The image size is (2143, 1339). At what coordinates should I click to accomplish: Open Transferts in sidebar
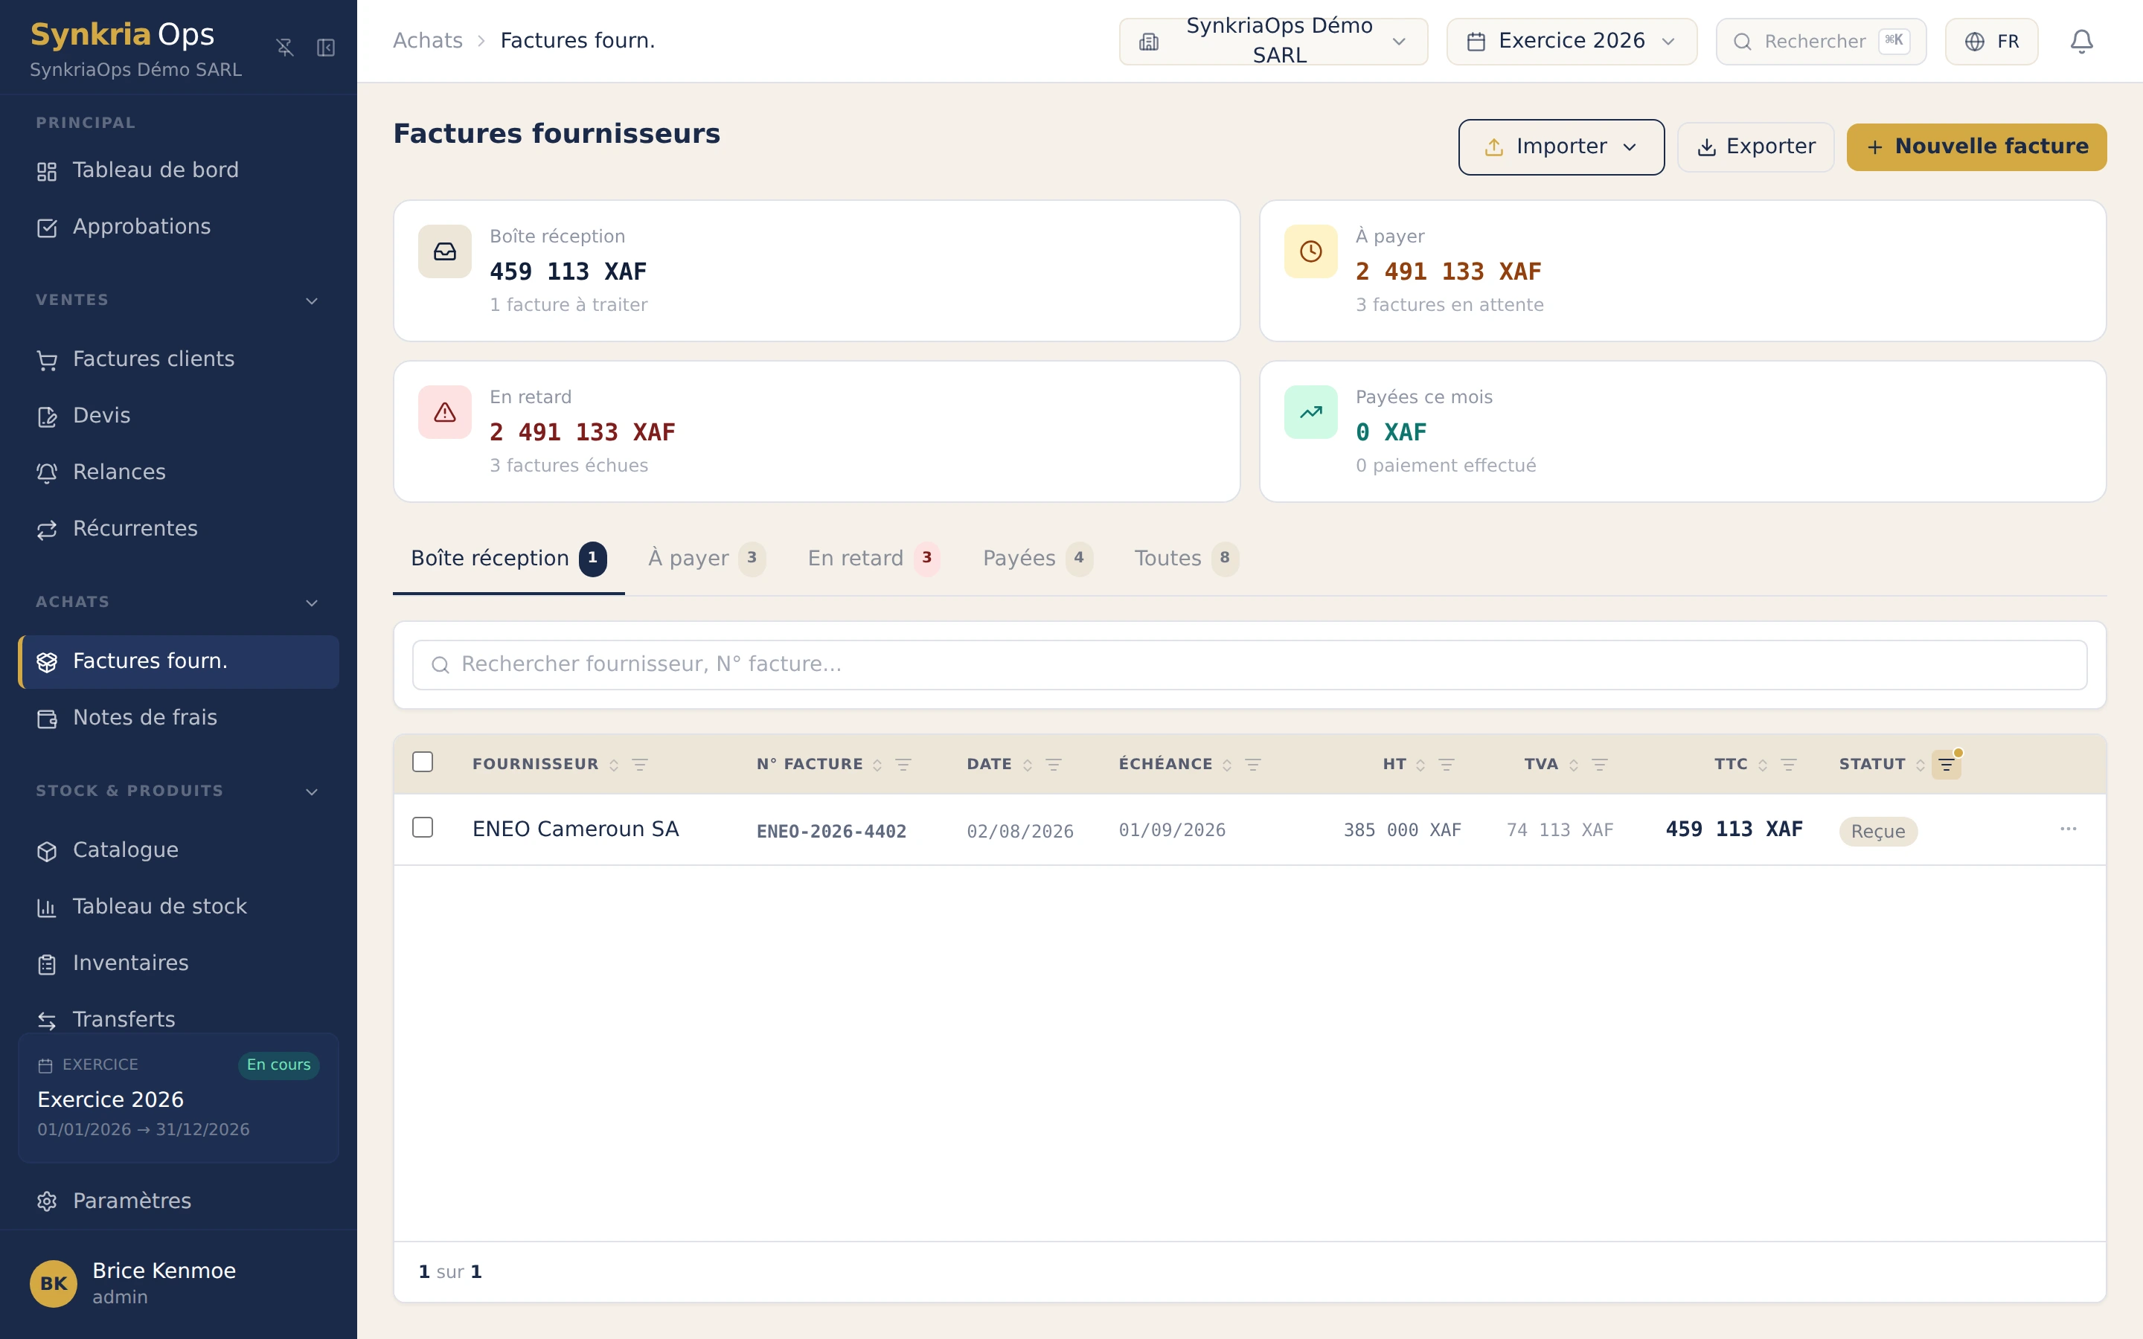[178, 1019]
